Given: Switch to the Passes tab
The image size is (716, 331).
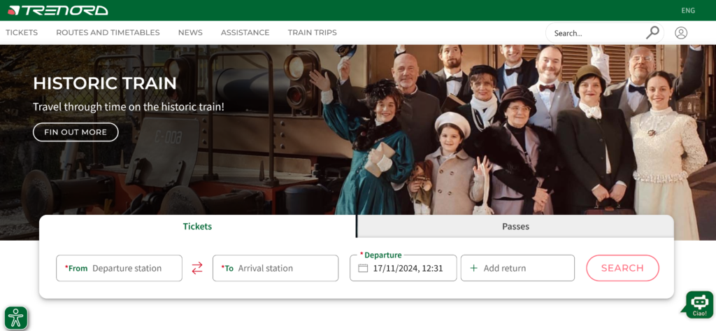Looking at the screenshot, I should [x=515, y=226].
